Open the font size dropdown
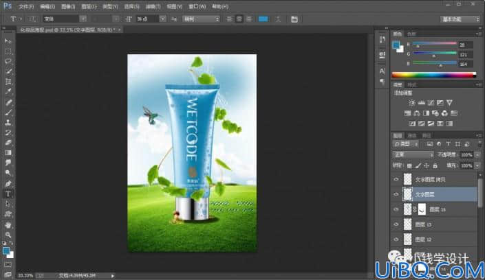 point(162,19)
